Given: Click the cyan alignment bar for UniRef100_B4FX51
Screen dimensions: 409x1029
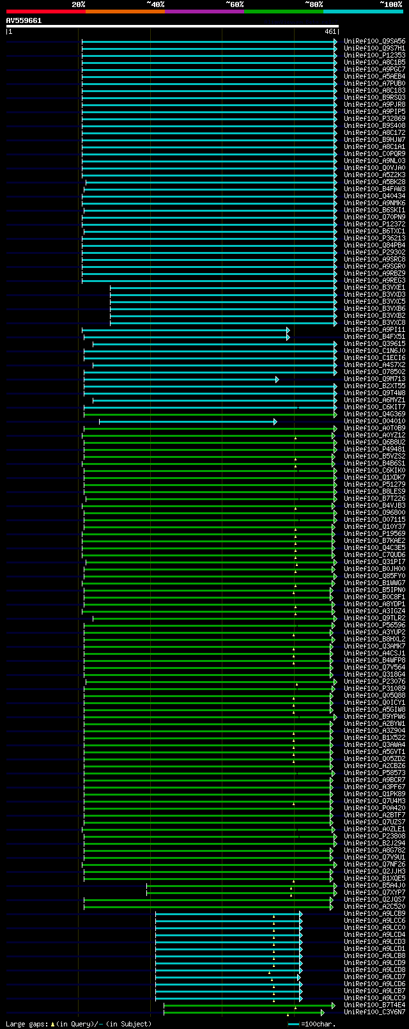Looking at the screenshot, I should [x=186, y=337].
